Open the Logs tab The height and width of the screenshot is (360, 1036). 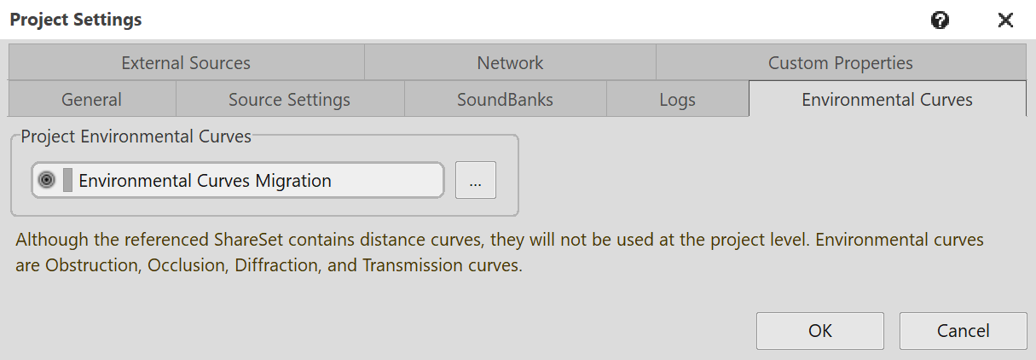click(x=677, y=100)
